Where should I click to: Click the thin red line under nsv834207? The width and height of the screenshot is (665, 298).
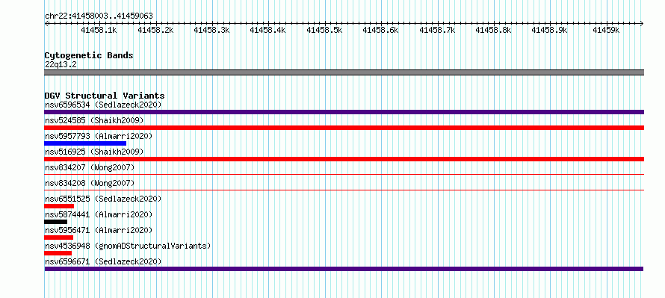(344, 174)
